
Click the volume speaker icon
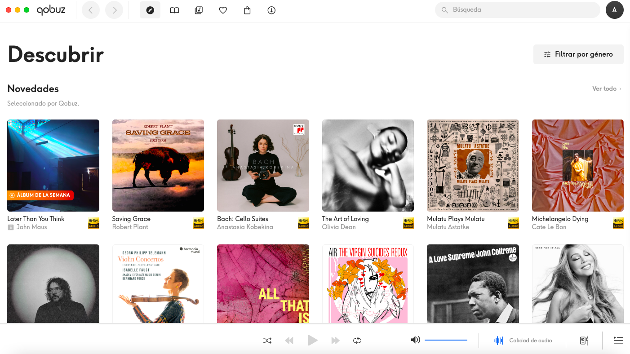[415, 340]
